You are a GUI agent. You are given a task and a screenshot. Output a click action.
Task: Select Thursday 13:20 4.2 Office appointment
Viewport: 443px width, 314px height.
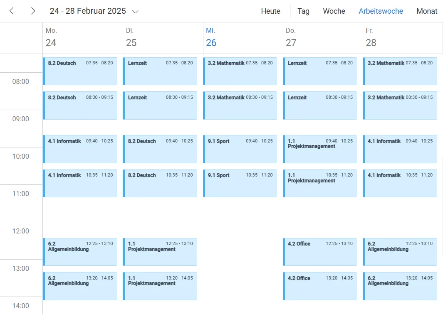320,286
